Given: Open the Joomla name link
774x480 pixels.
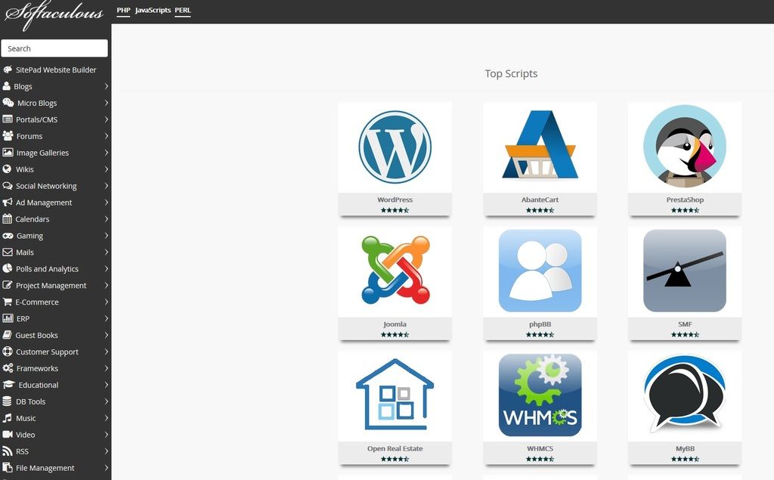Looking at the screenshot, I should tap(395, 324).
